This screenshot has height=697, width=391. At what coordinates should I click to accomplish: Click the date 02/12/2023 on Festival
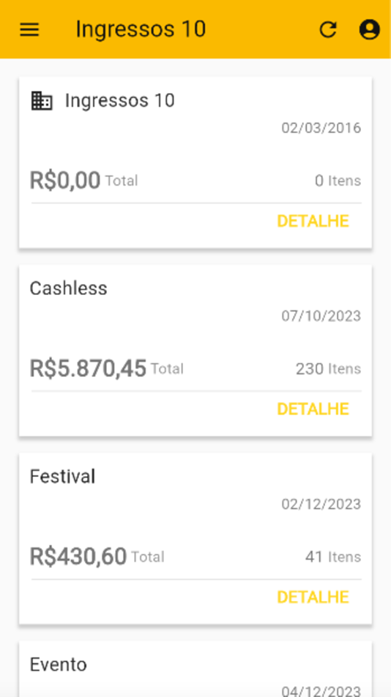point(321,504)
